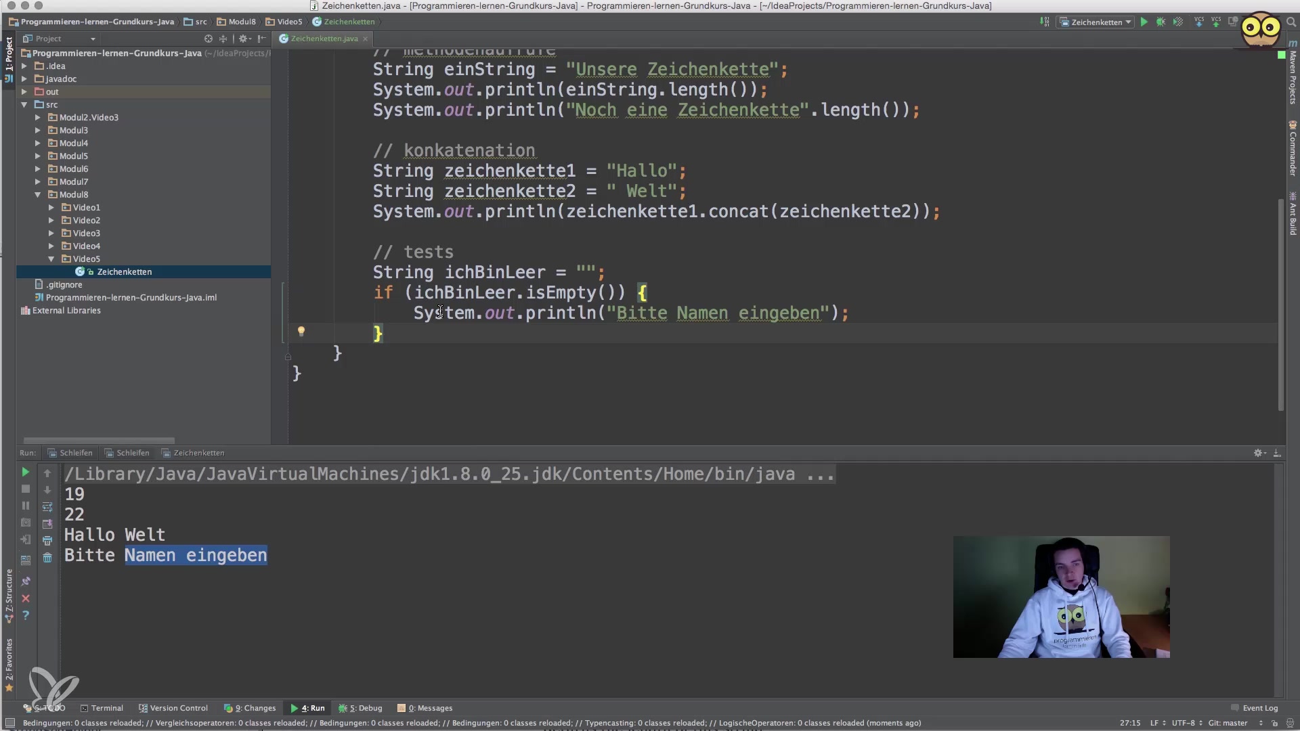
Task: Click the project tree horizontal scrollbar
Action: pos(99,441)
